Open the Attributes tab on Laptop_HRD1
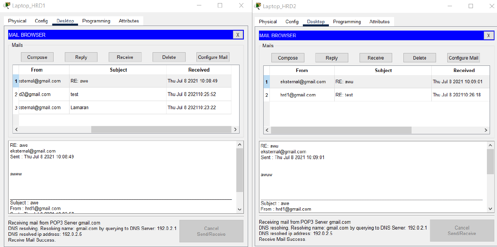 [x=129, y=21]
